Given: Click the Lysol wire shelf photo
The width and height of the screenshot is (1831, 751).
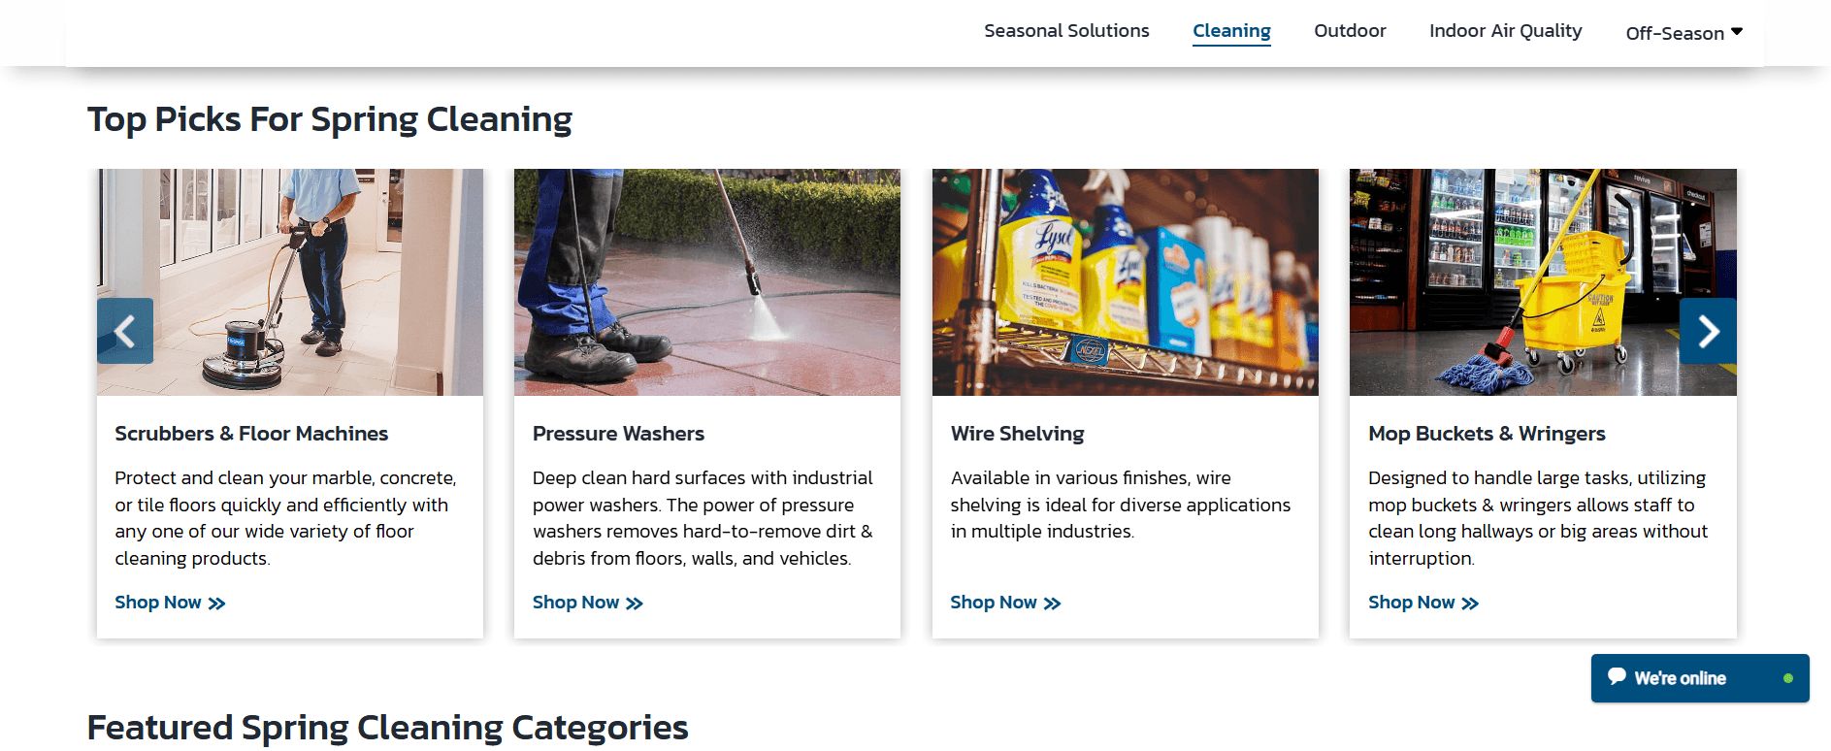Looking at the screenshot, I should 1125,281.
